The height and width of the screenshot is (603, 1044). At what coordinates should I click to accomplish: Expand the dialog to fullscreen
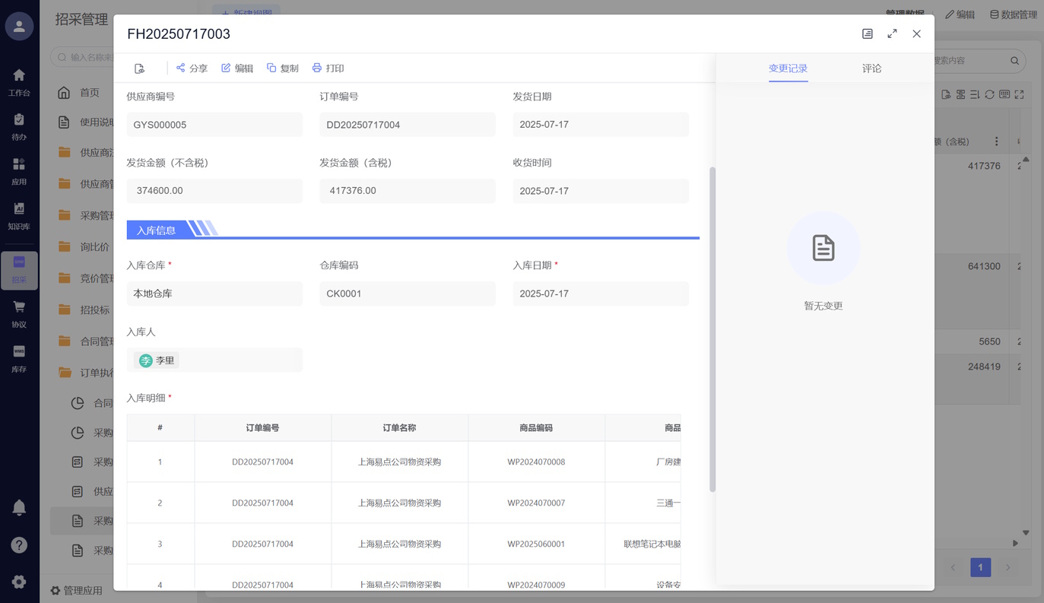(x=892, y=33)
